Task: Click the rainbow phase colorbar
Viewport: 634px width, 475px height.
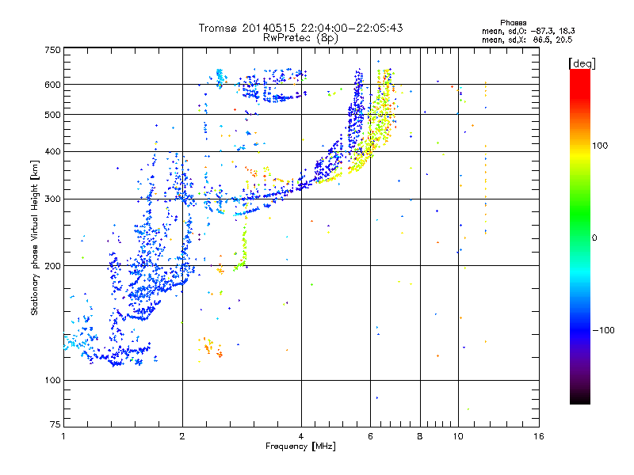Action: 580,236
